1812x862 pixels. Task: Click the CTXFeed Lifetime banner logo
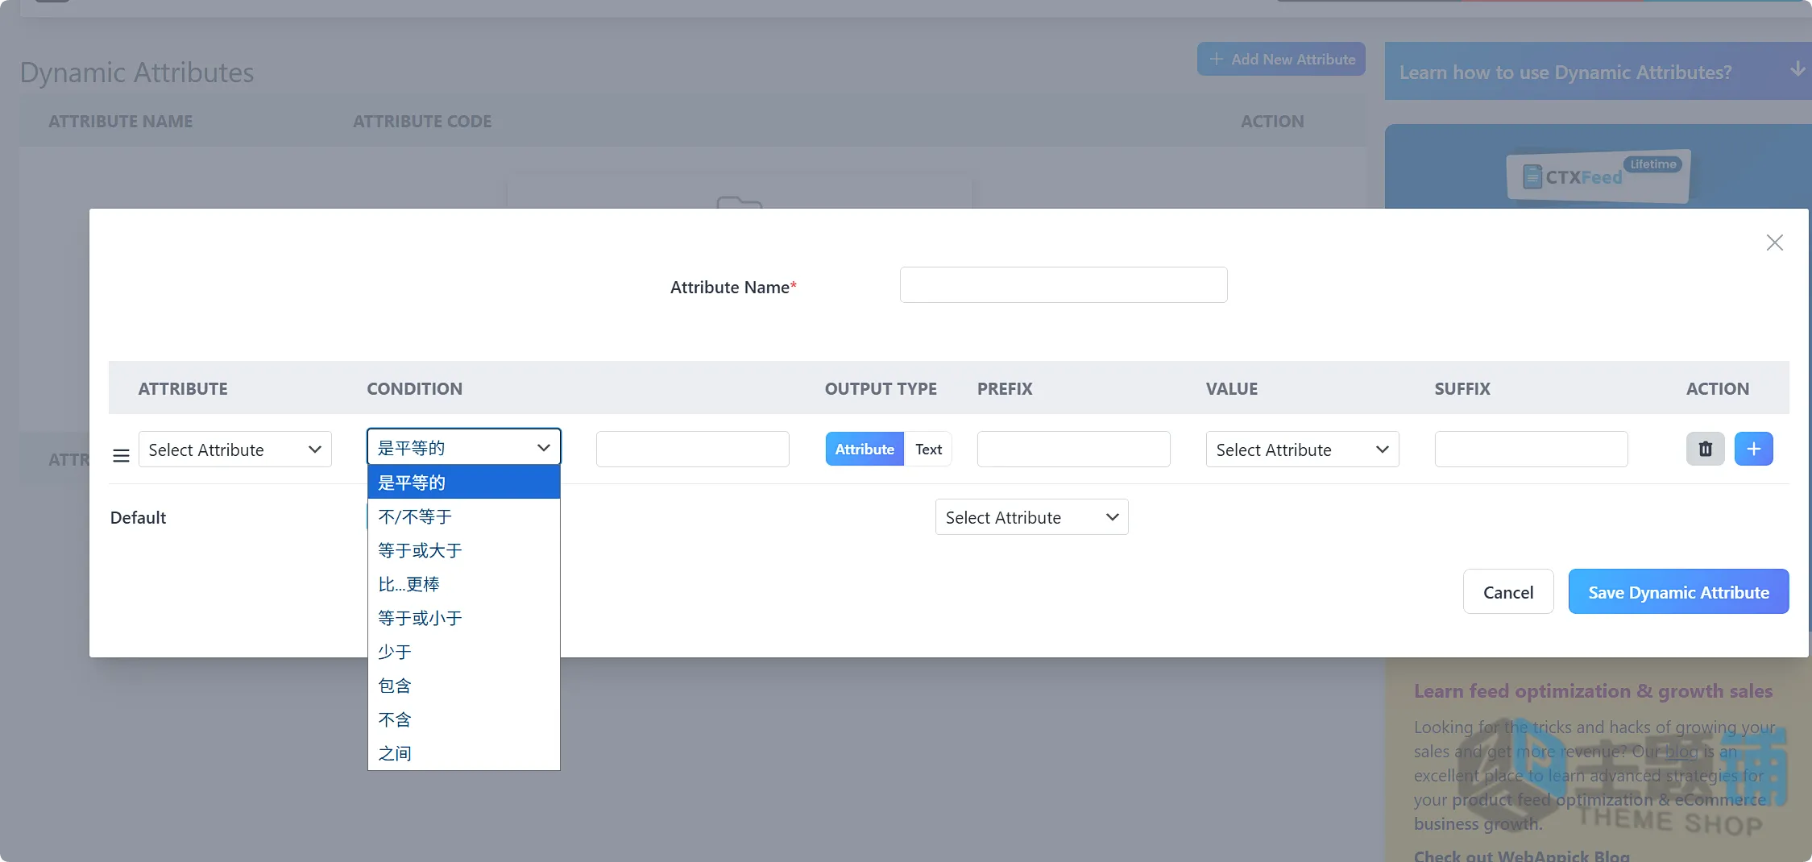tap(1598, 176)
